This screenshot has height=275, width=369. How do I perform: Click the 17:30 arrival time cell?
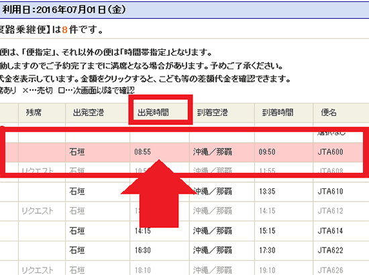click(267, 250)
